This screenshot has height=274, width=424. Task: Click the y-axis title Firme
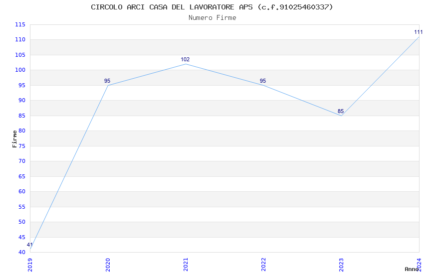pos(14,139)
